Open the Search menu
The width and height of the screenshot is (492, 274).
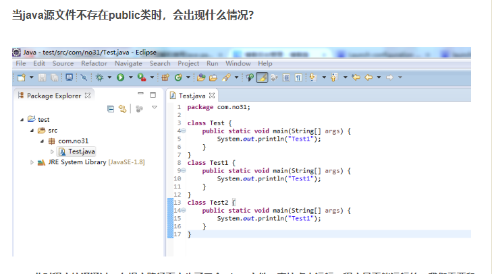(160, 63)
